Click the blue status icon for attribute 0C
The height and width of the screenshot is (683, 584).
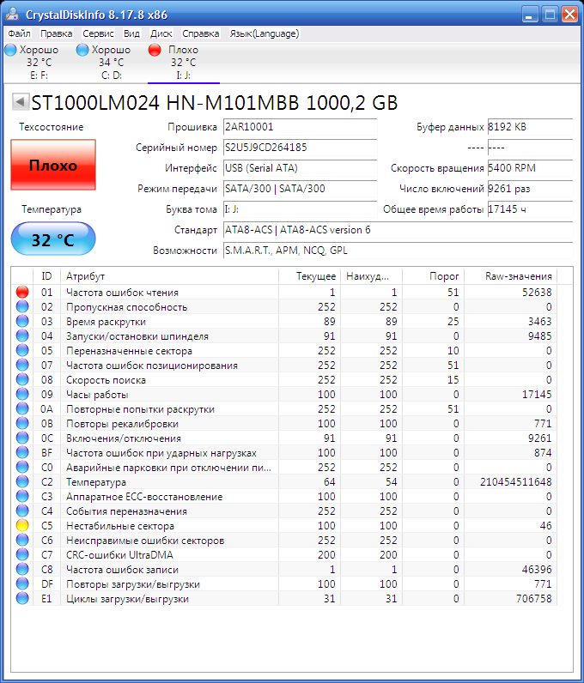pyautogui.click(x=22, y=438)
